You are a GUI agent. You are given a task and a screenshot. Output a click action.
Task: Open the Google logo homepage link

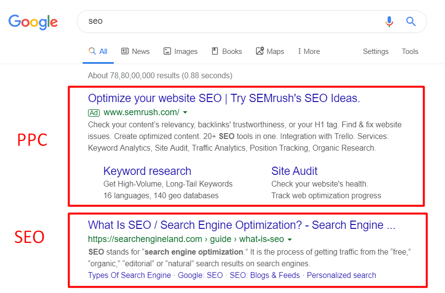33,22
